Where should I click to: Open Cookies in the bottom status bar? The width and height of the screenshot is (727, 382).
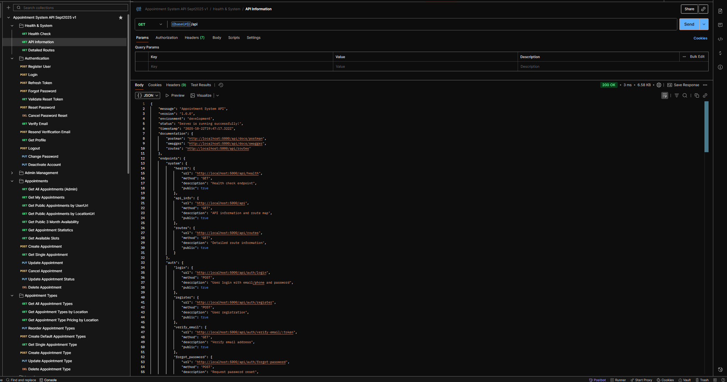[x=665, y=380]
